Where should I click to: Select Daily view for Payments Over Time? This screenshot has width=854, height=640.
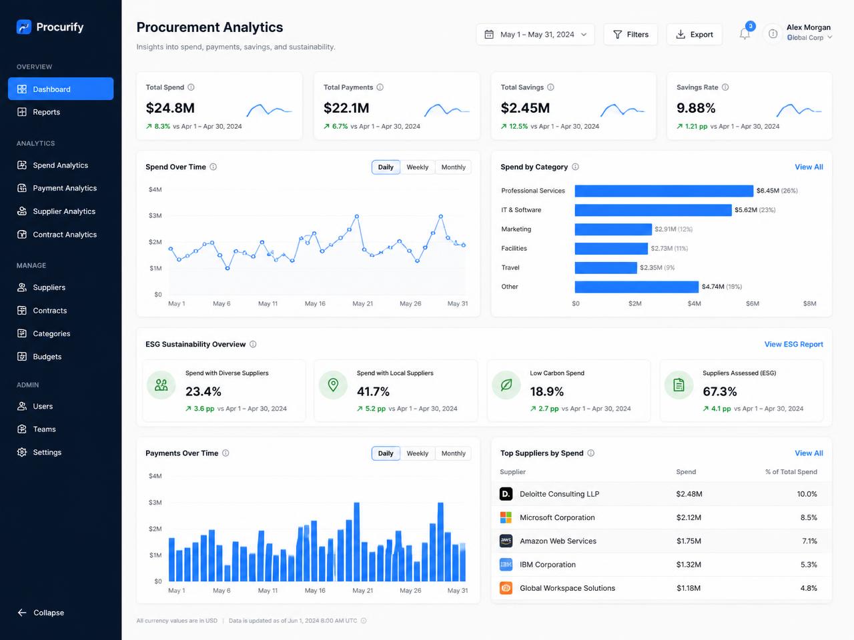[x=386, y=453]
